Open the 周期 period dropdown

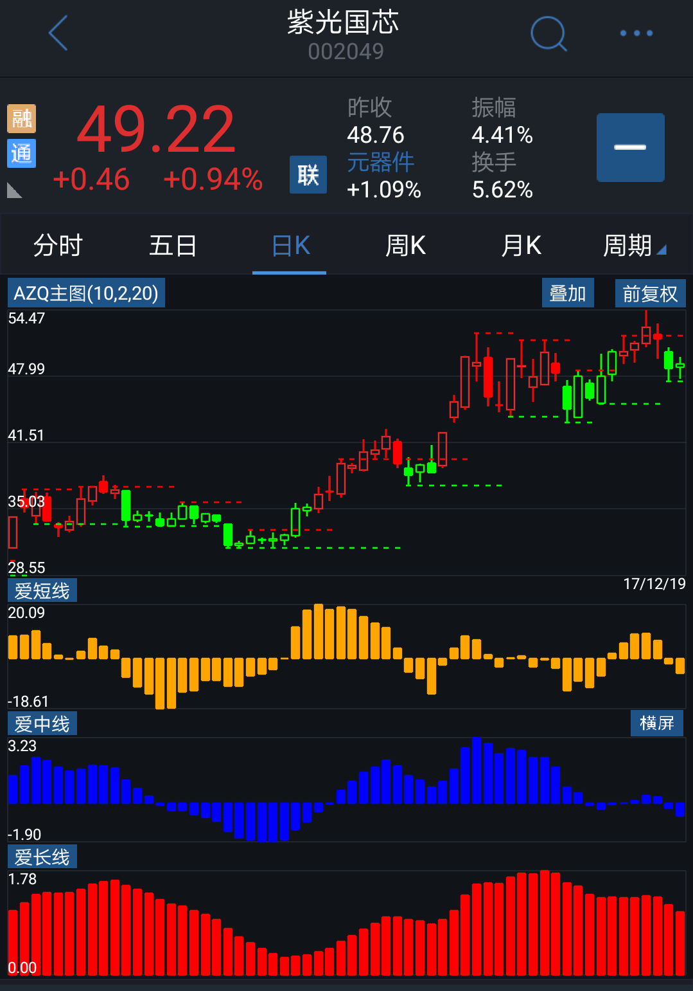tap(635, 246)
